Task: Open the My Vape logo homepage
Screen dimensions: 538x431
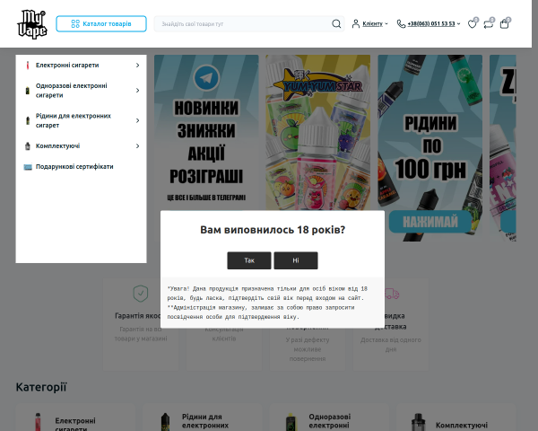Action: pos(32,24)
